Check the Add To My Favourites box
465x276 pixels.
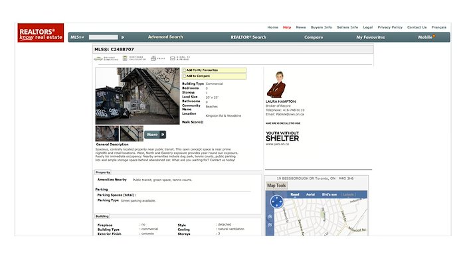pos(184,70)
